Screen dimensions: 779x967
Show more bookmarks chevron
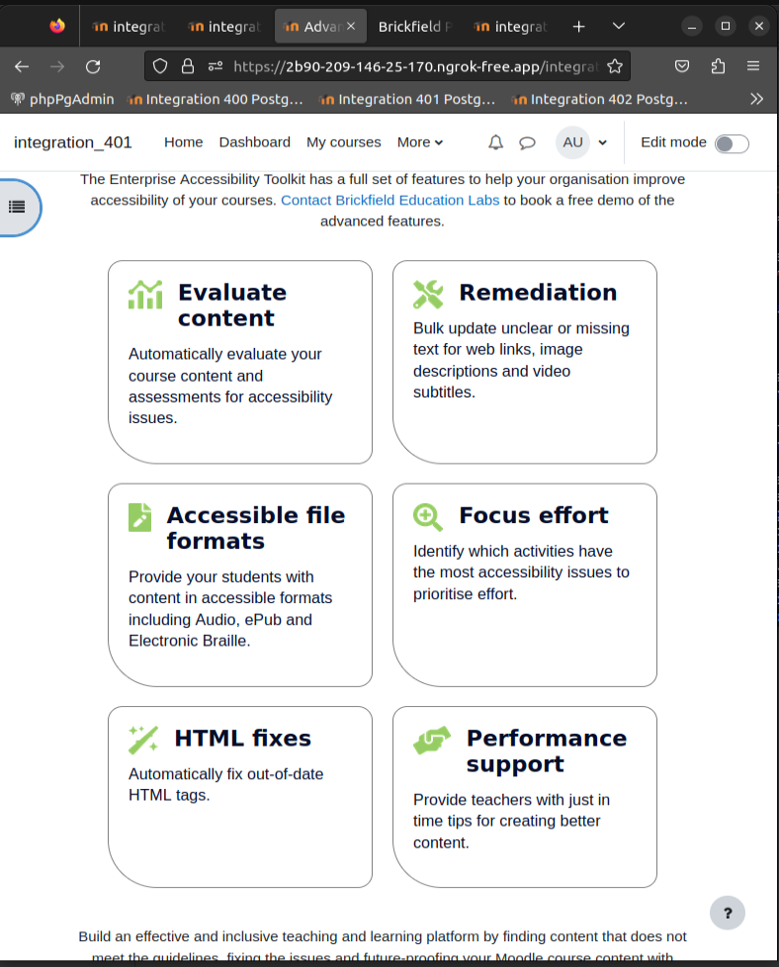pos(757,99)
